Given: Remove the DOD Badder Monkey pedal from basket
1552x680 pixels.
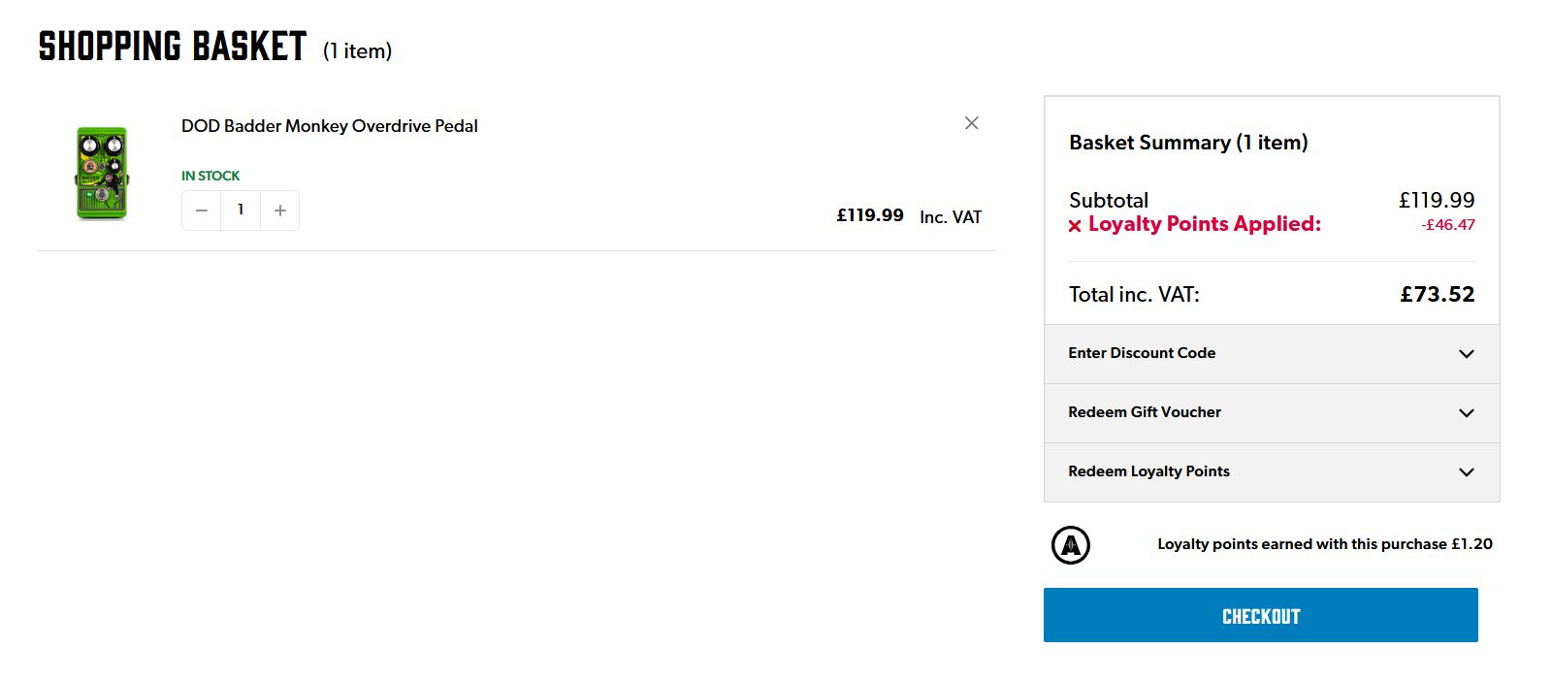Looking at the screenshot, I should 971,123.
